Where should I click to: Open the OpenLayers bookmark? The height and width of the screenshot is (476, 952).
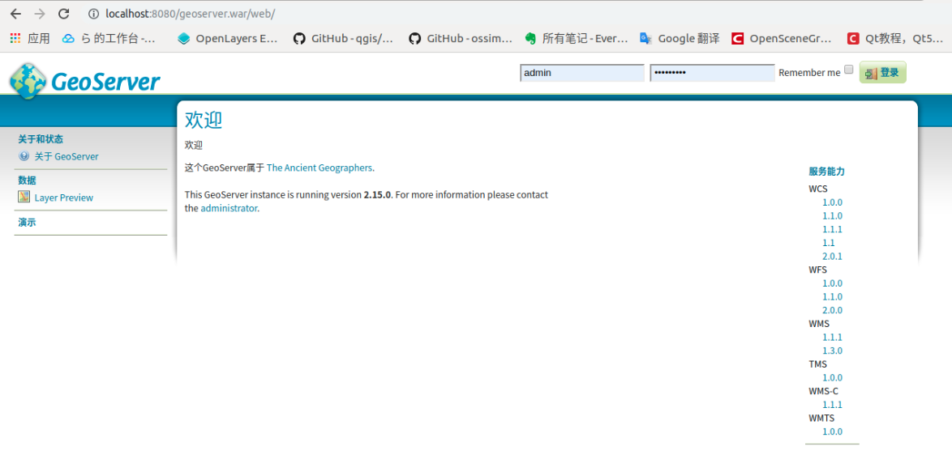(227, 38)
